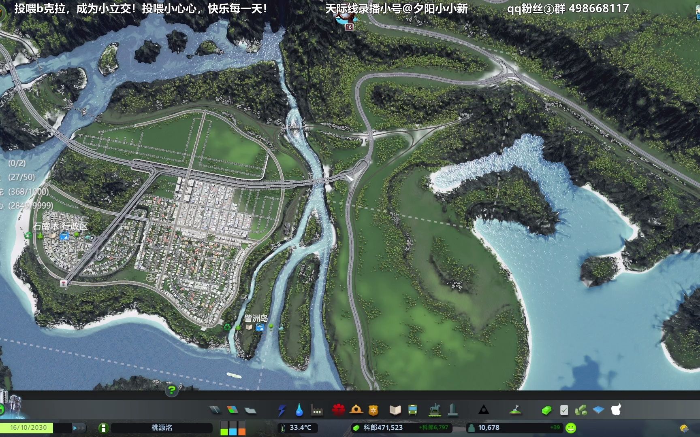The height and width of the screenshot is (437, 700).
Task: Open the Electricity services menu
Action: click(282, 410)
